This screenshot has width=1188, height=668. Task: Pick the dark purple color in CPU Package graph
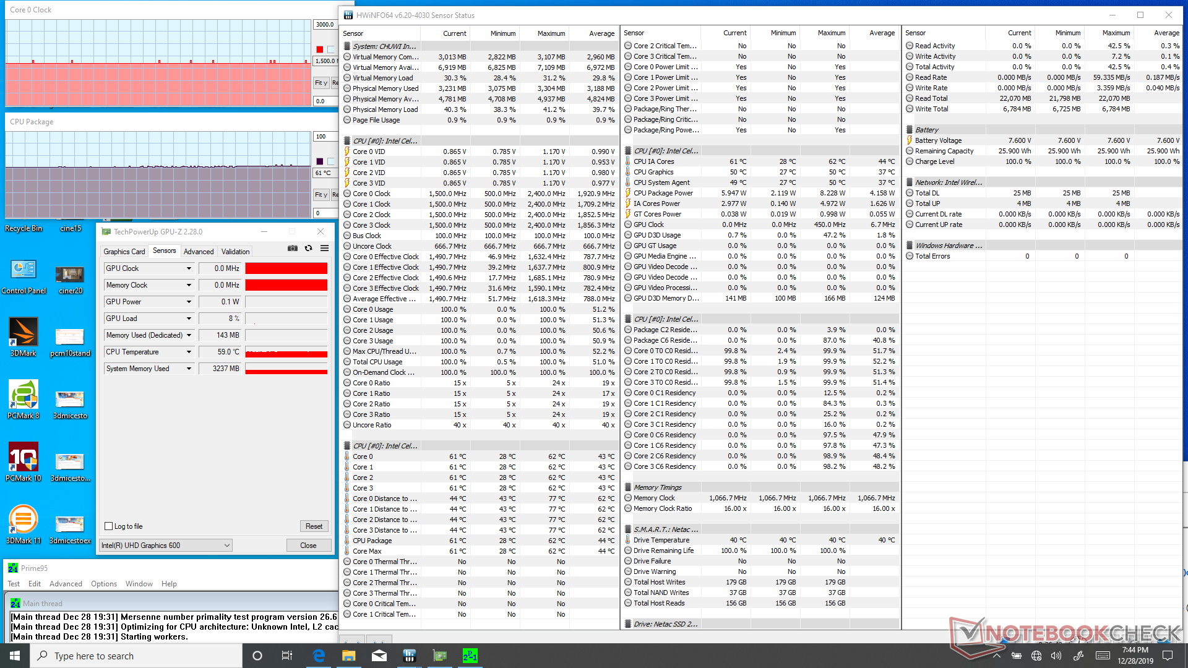click(x=320, y=161)
